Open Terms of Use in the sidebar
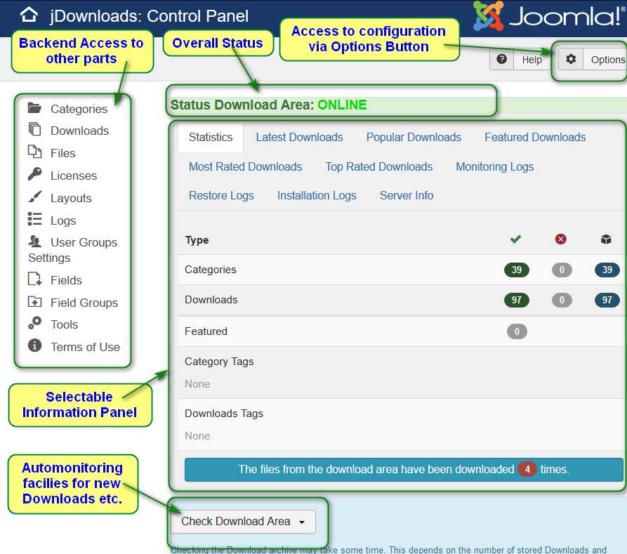Image resolution: width=627 pixels, height=554 pixels. point(86,347)
